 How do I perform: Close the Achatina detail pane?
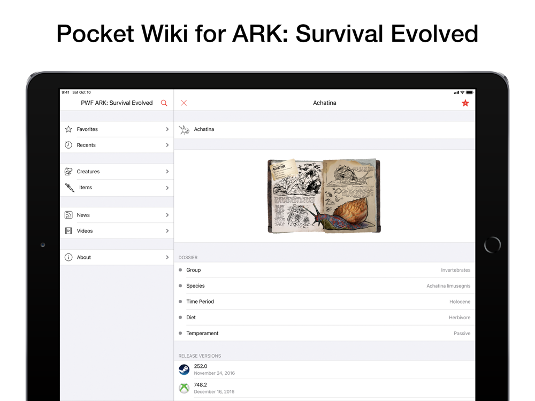pyautogui.click(x=184, y=103)
